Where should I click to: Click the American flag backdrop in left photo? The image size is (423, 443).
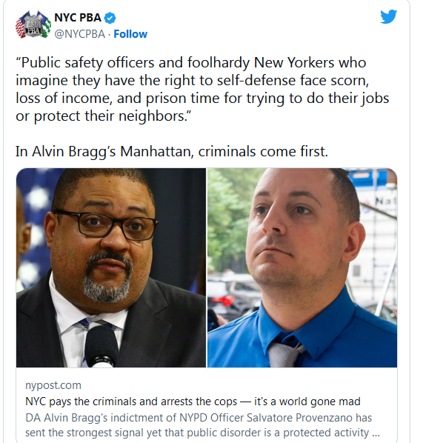[34, 226]
